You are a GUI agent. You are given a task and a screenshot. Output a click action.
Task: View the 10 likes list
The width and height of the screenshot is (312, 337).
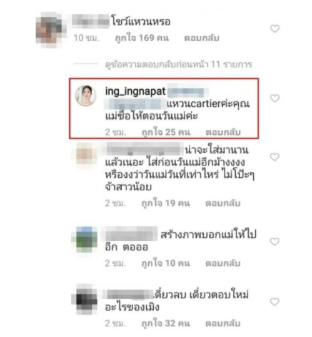pos(166,263)
